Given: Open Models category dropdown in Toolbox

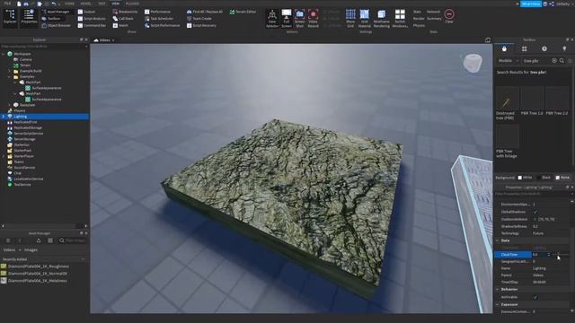Looking at the screenshot, I should pos(508,60).
